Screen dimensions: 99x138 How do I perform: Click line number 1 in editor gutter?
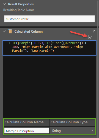coord(9,43)
